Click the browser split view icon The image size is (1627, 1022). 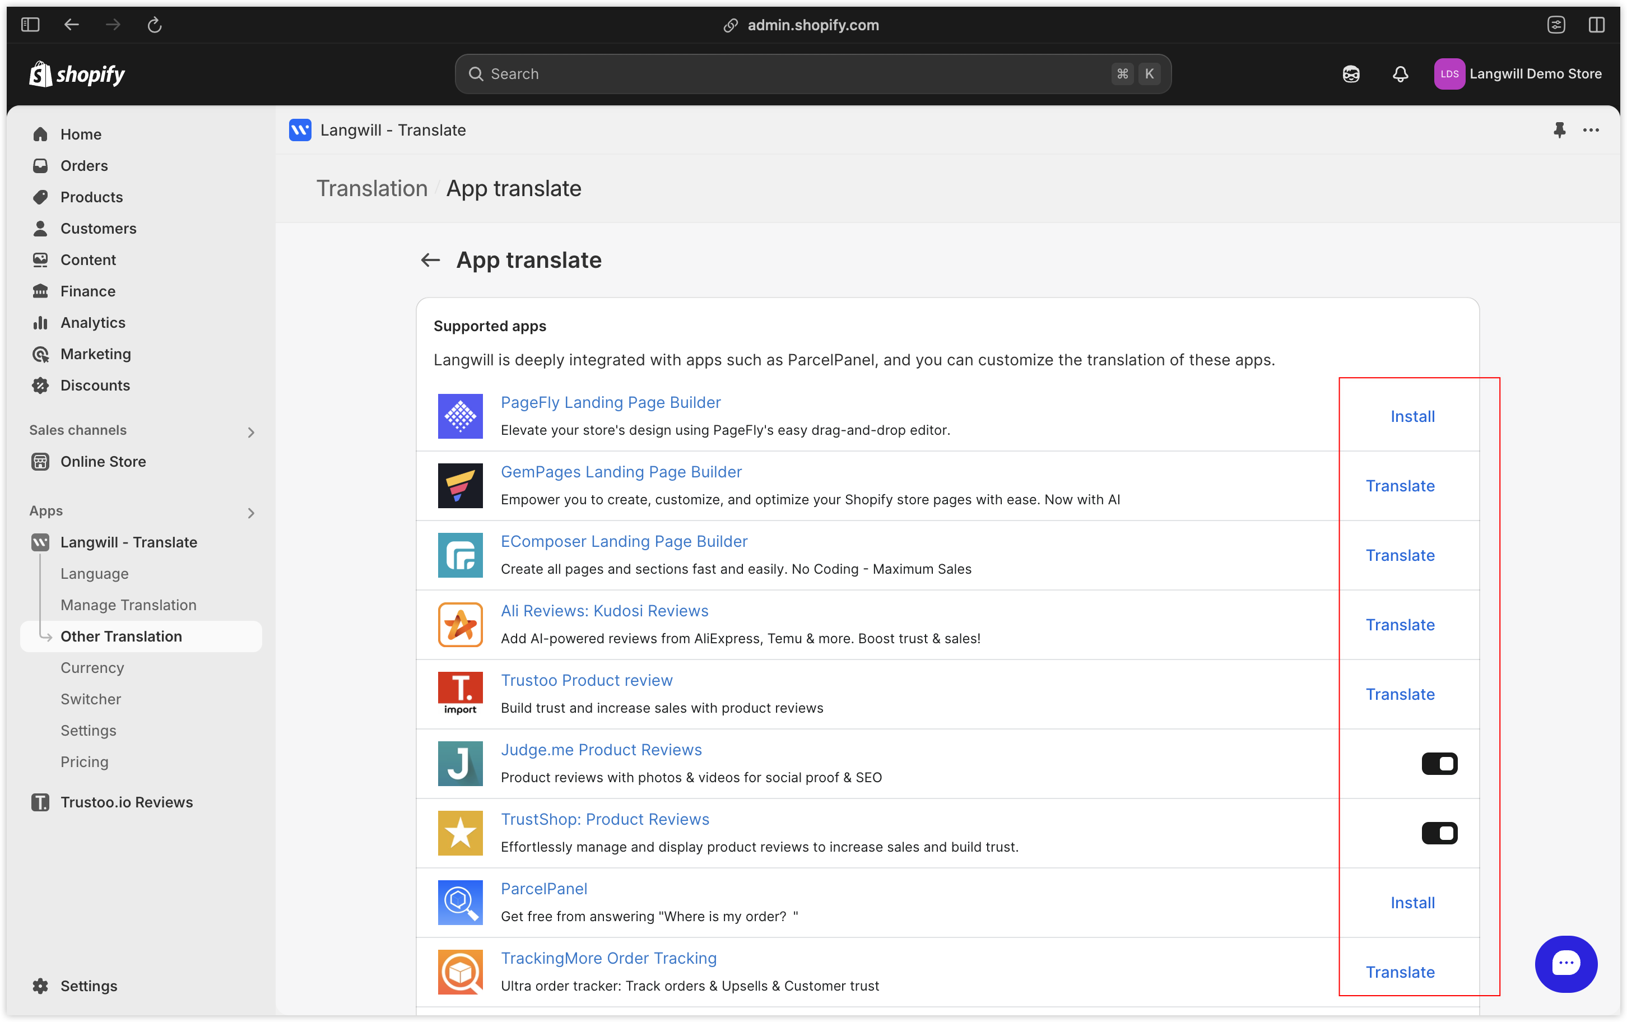click(x=1597, y=25)
